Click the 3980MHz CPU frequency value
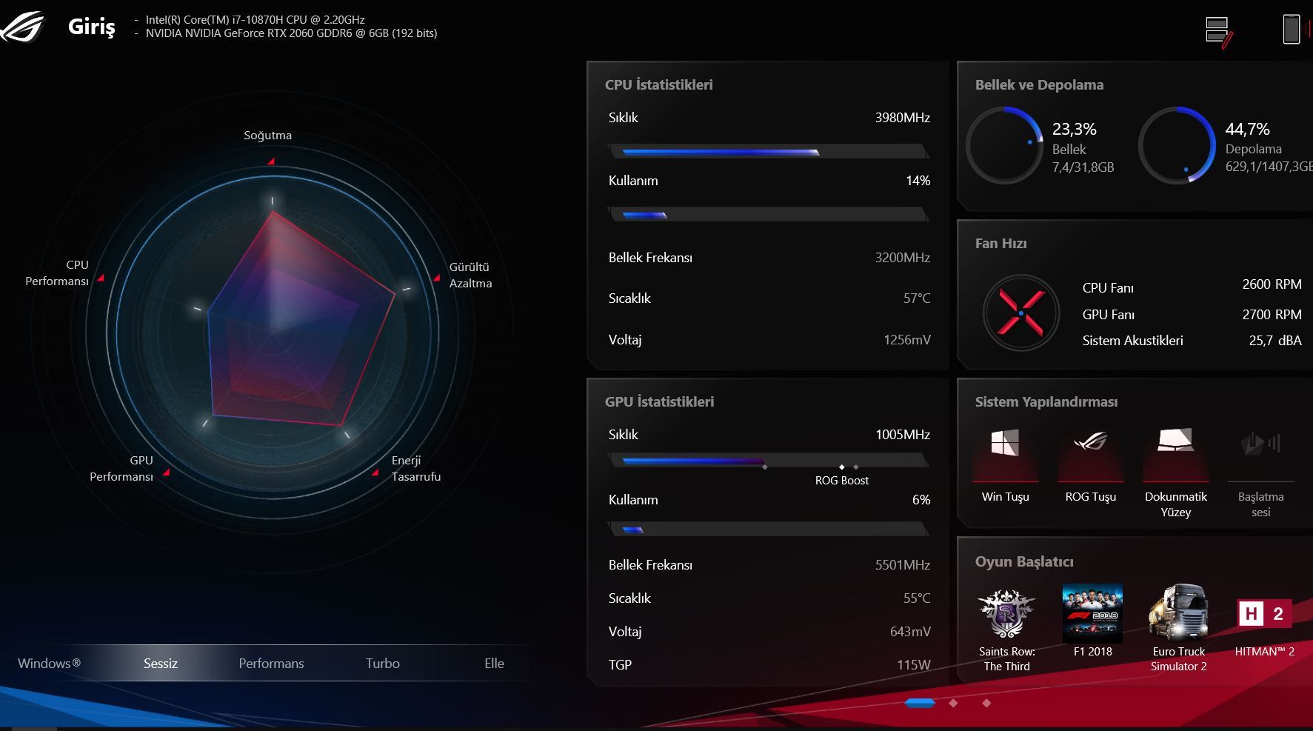Screen dimensions: 1313x731 tap(903, 117)
